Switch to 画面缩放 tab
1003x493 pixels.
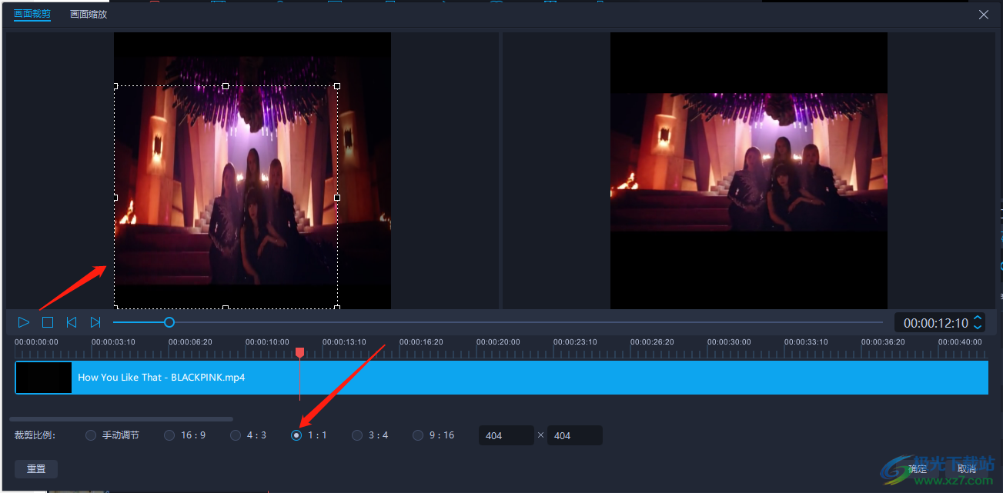click(x=89, y=14)
